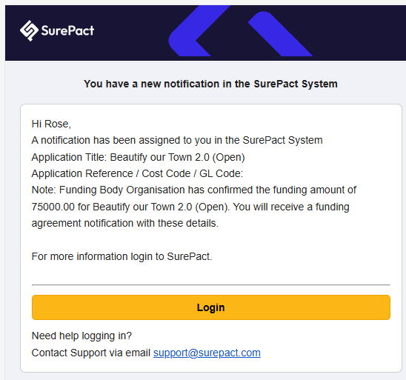Click the horizontal divider above Login

click(x=210, y=284)
